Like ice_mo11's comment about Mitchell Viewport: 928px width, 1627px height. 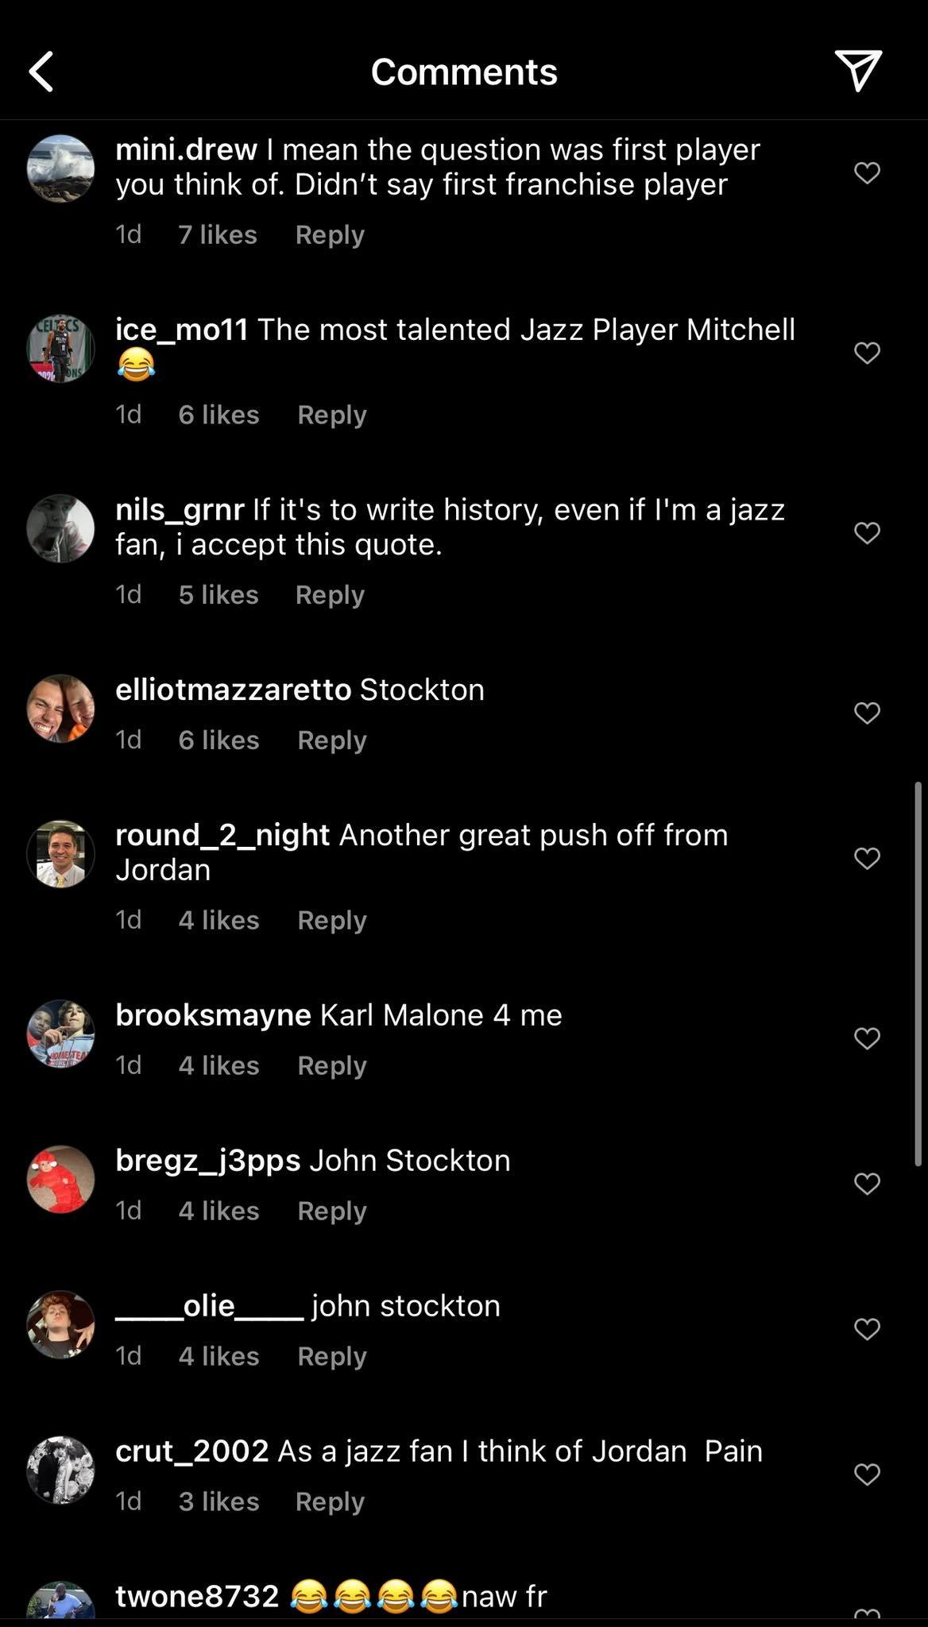(x=867, y=353)
